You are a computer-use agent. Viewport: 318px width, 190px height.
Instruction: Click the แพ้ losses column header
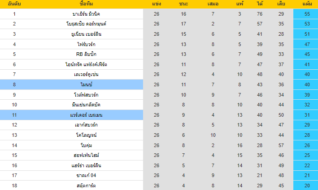click(x=240, y=4)
